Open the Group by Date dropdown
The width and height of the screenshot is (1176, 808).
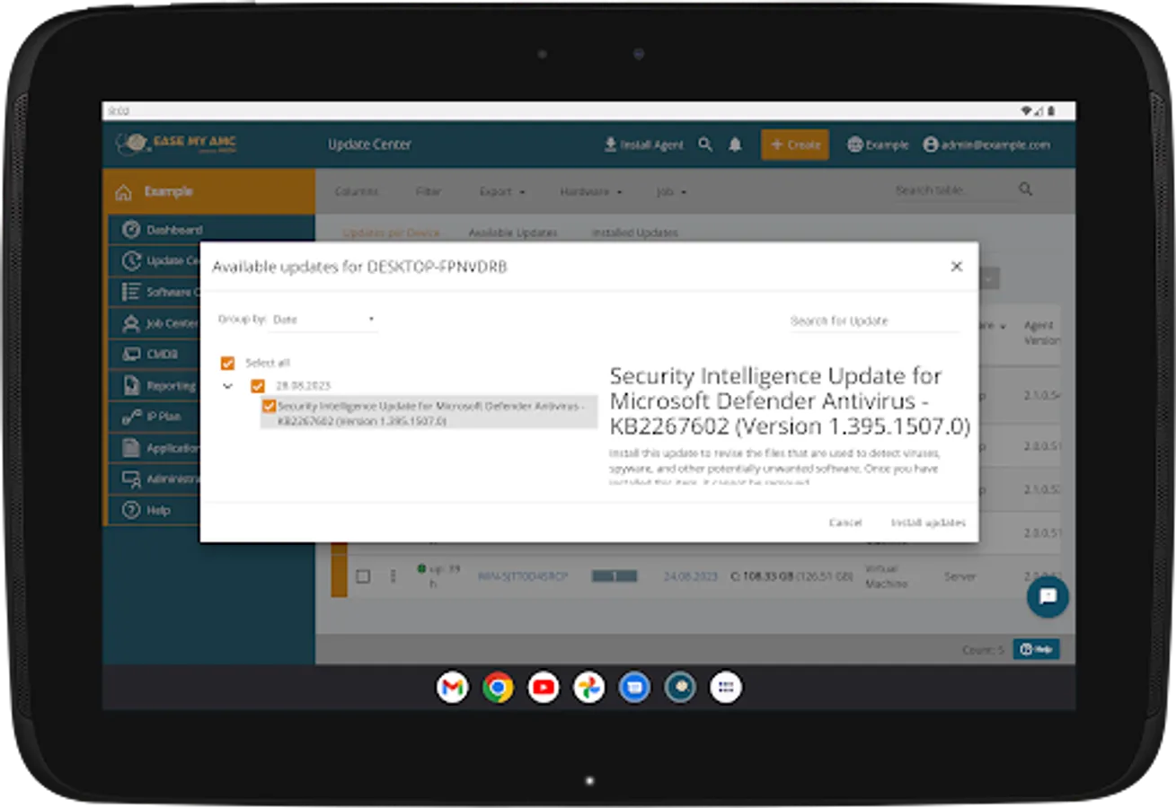click(x=323, y=319)
